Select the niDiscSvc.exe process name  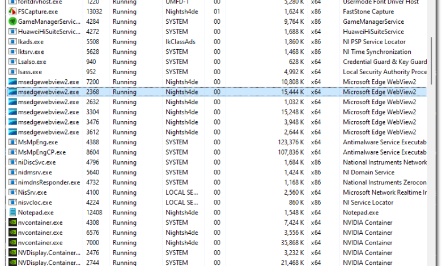(37, 162)
